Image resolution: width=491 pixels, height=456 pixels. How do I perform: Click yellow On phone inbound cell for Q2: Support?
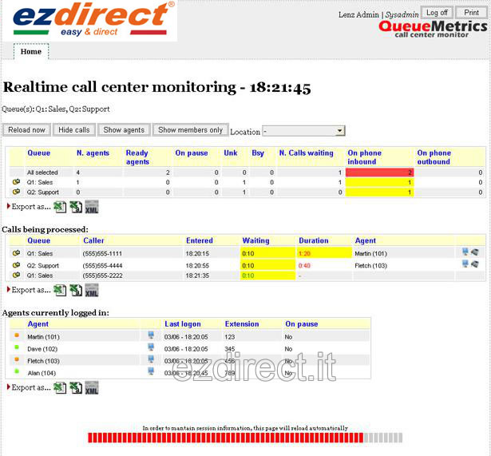click(x=379, y=192)
